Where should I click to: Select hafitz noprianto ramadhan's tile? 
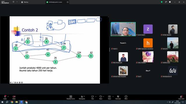click(148, 43)
